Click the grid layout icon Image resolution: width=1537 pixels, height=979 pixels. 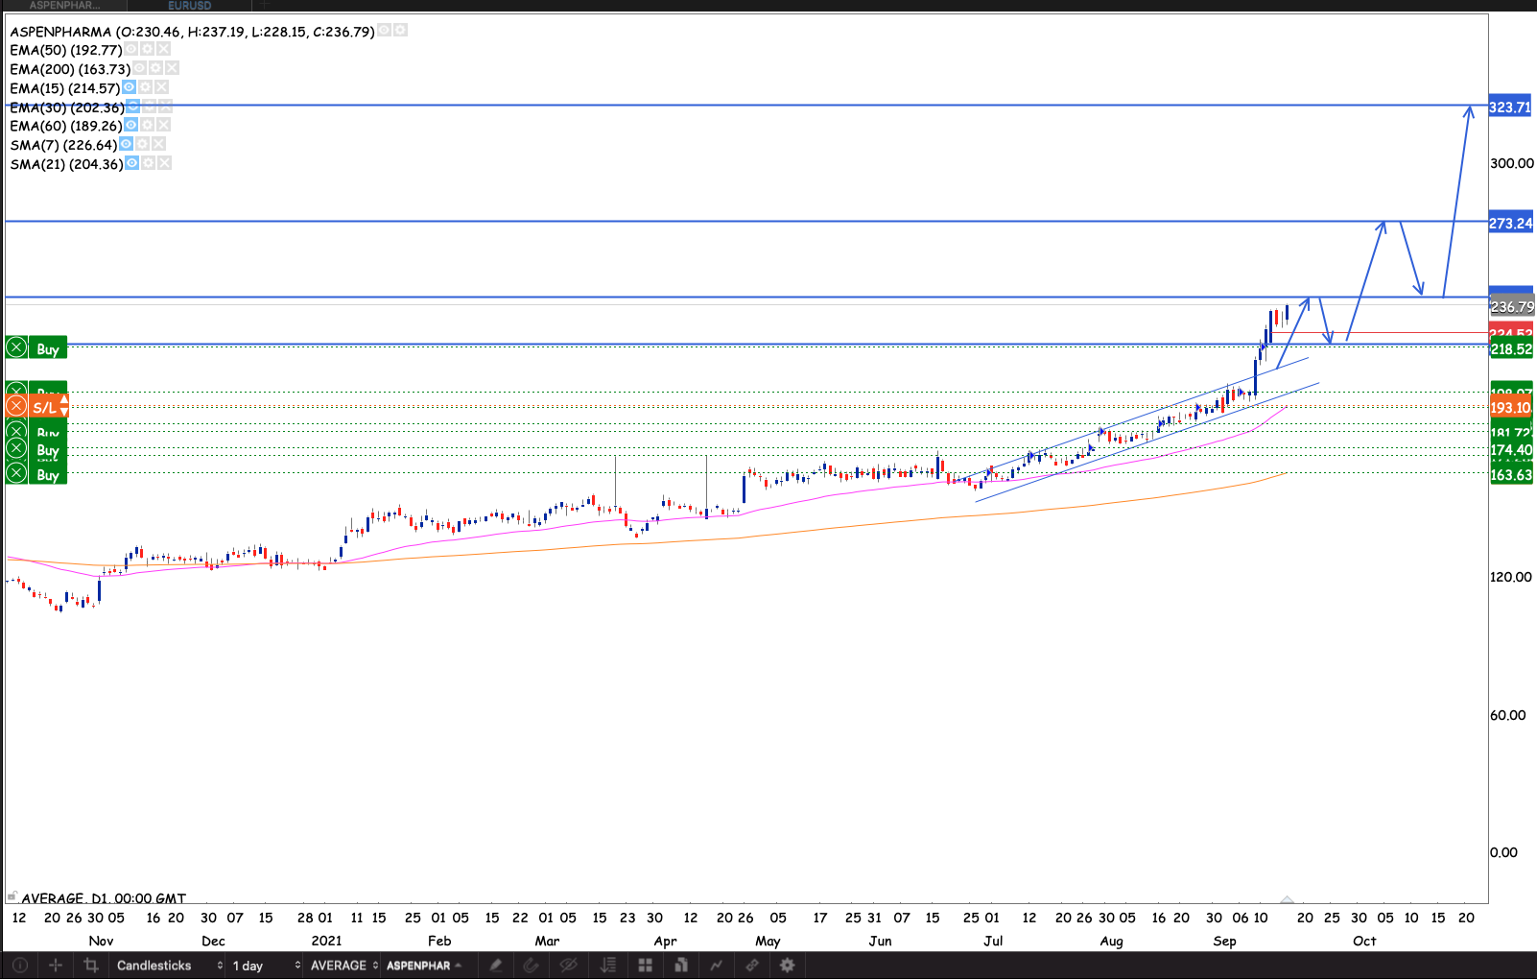click(x=645, y=966)
